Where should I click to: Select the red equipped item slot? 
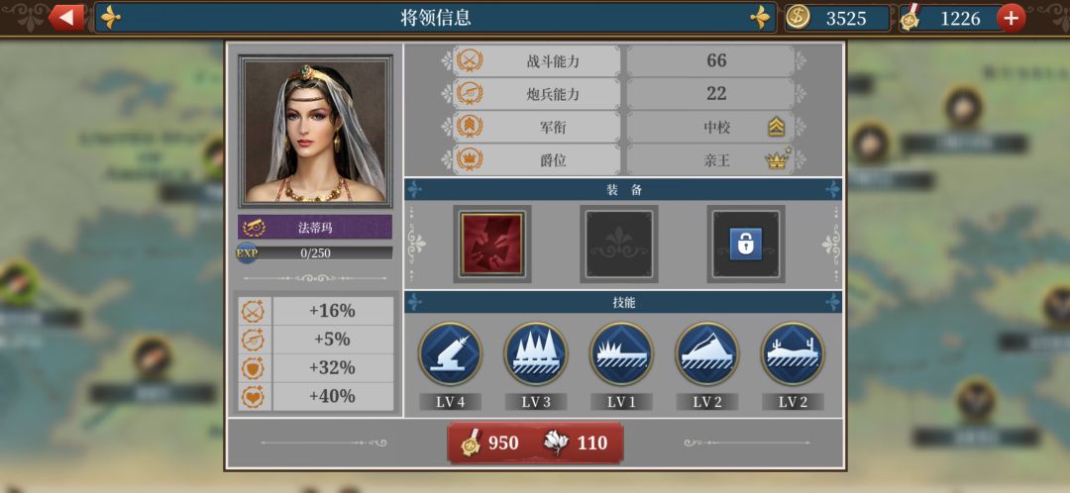492,245
